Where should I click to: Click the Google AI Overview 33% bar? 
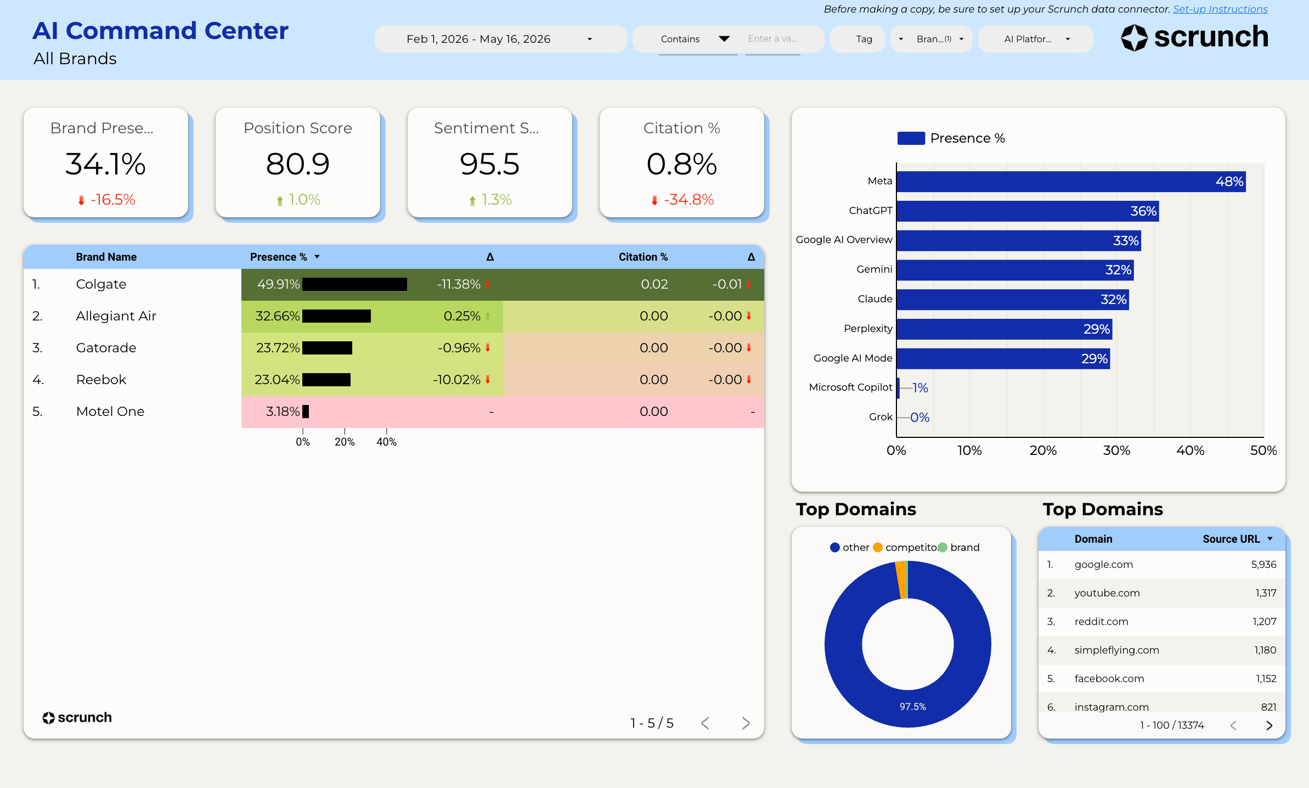coord(1019,240)
